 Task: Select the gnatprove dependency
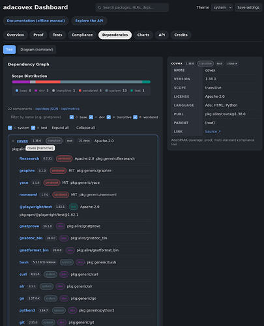(29, 226)
